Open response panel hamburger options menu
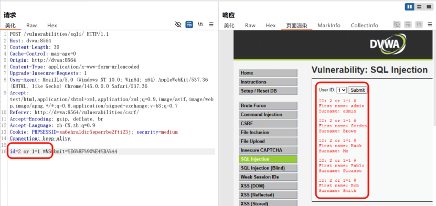Screen dimensions: 436x206 point(430,25)
